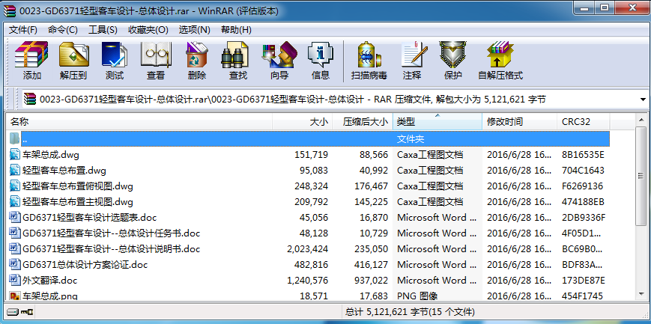Click size value 151,719
Screen dimensions: 651x324
[x=312, y=155]
